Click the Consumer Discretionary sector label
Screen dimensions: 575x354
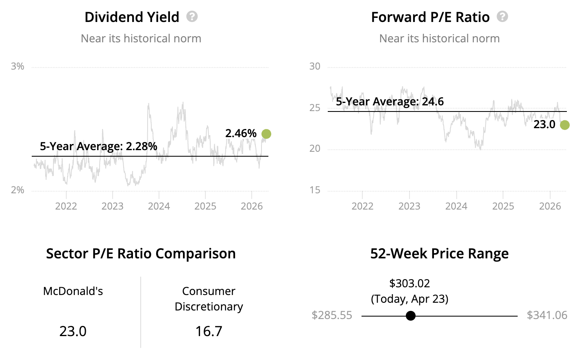coord(209,299)
